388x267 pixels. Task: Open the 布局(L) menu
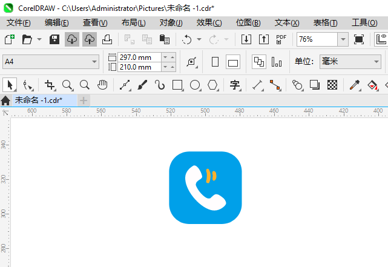134,23
